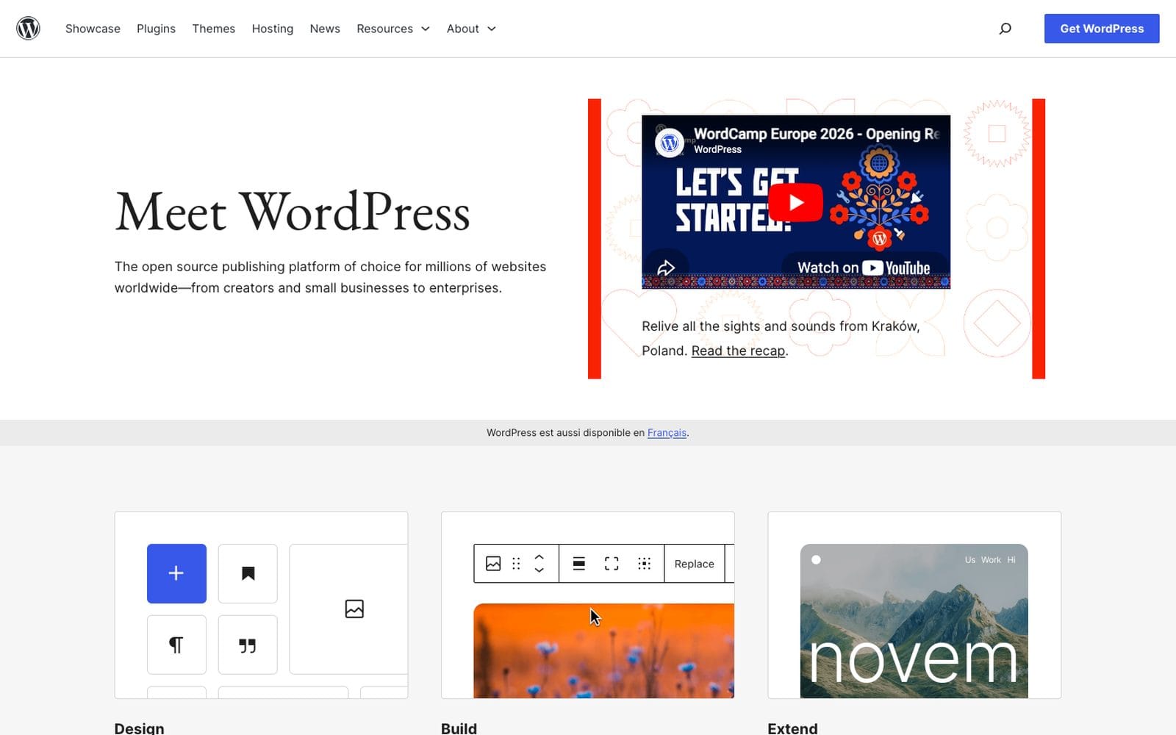Play the WordCamp Europe YouTube video
The image size is (1176, 735).
pos(795,202)
